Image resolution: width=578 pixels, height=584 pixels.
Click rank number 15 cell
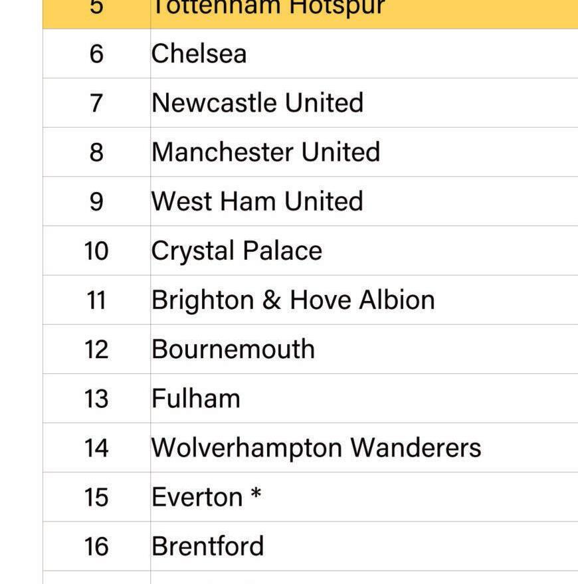pyautogui.click(x=96, y=497)
